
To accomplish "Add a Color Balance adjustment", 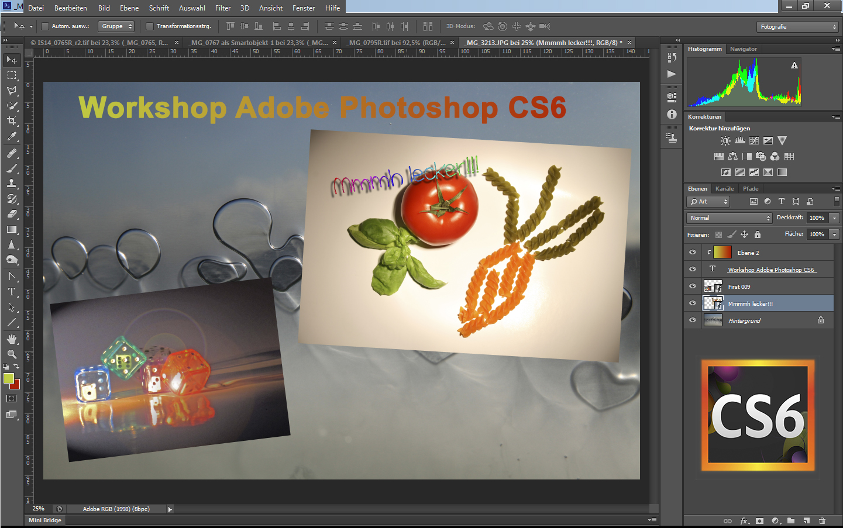I will click(733, 156).
